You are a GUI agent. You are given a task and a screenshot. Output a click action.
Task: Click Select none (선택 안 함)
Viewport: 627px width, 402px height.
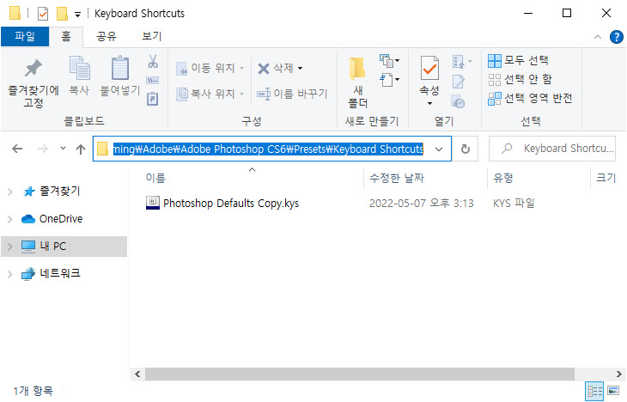(x=520, y=79)
